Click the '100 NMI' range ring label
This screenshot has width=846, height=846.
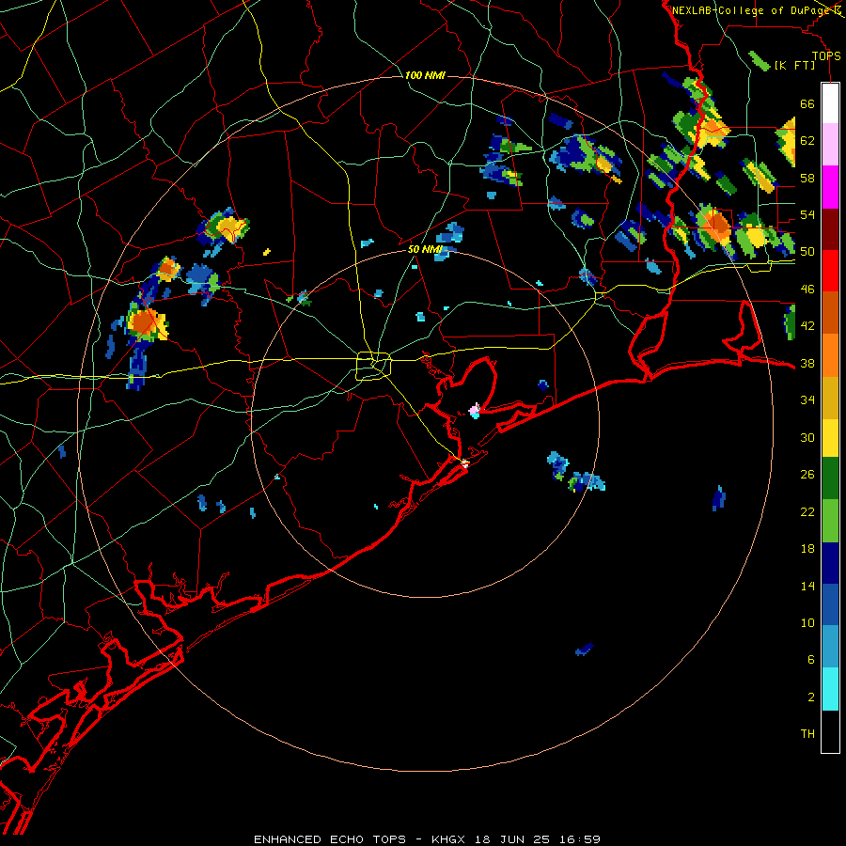tap(425, 75)
